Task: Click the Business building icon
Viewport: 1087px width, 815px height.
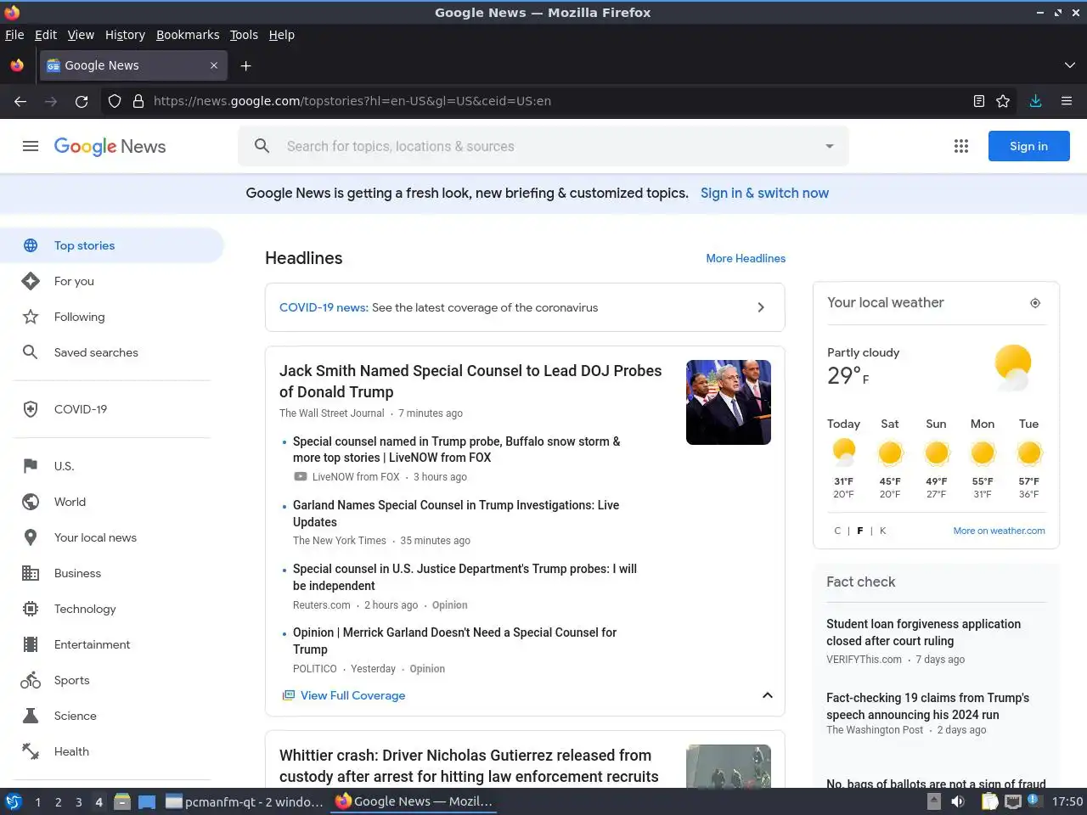Action: pyautogui.click(x=31, y=573)
